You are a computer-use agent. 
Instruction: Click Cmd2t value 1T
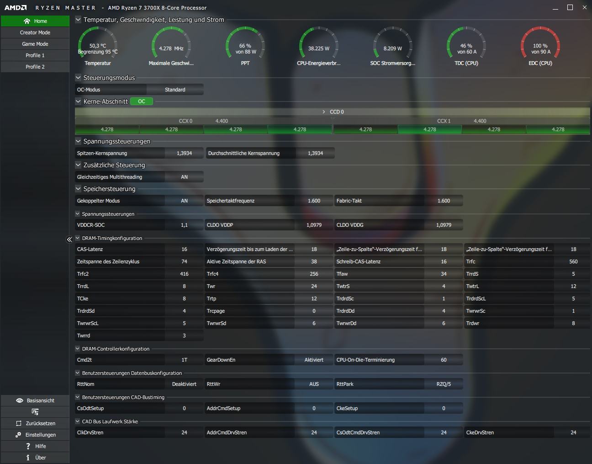[184, 360]
